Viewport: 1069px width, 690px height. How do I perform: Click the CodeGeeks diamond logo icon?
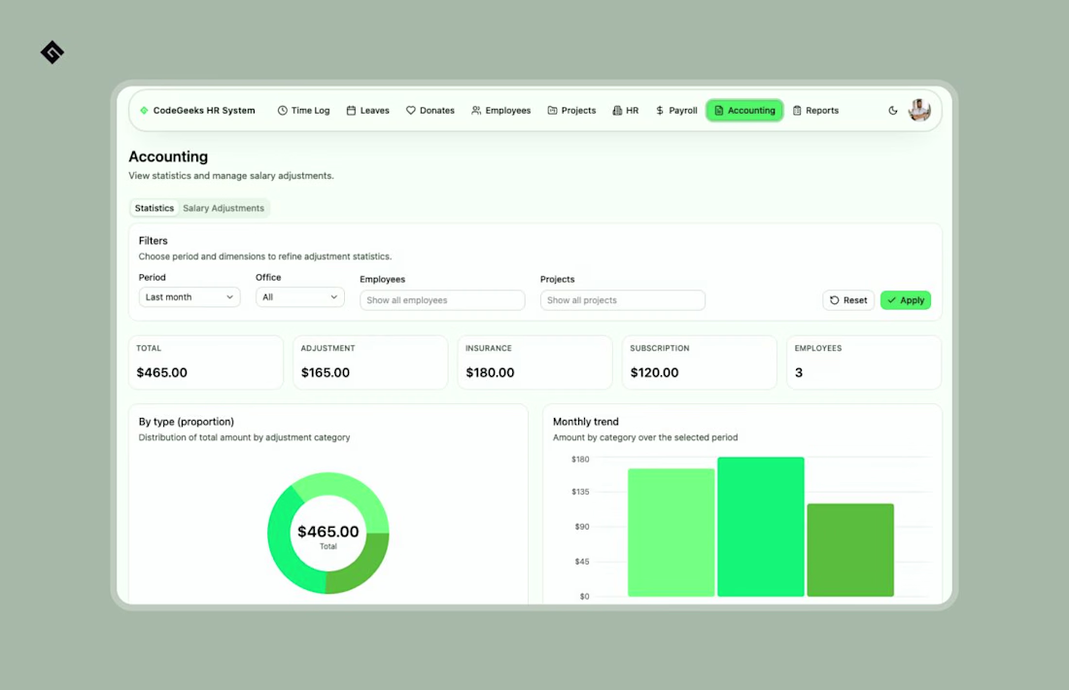[x=144, y=111]
